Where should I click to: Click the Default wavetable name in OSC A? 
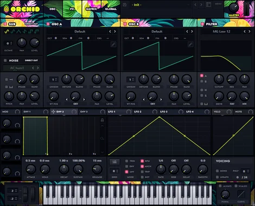pos(80,31)
